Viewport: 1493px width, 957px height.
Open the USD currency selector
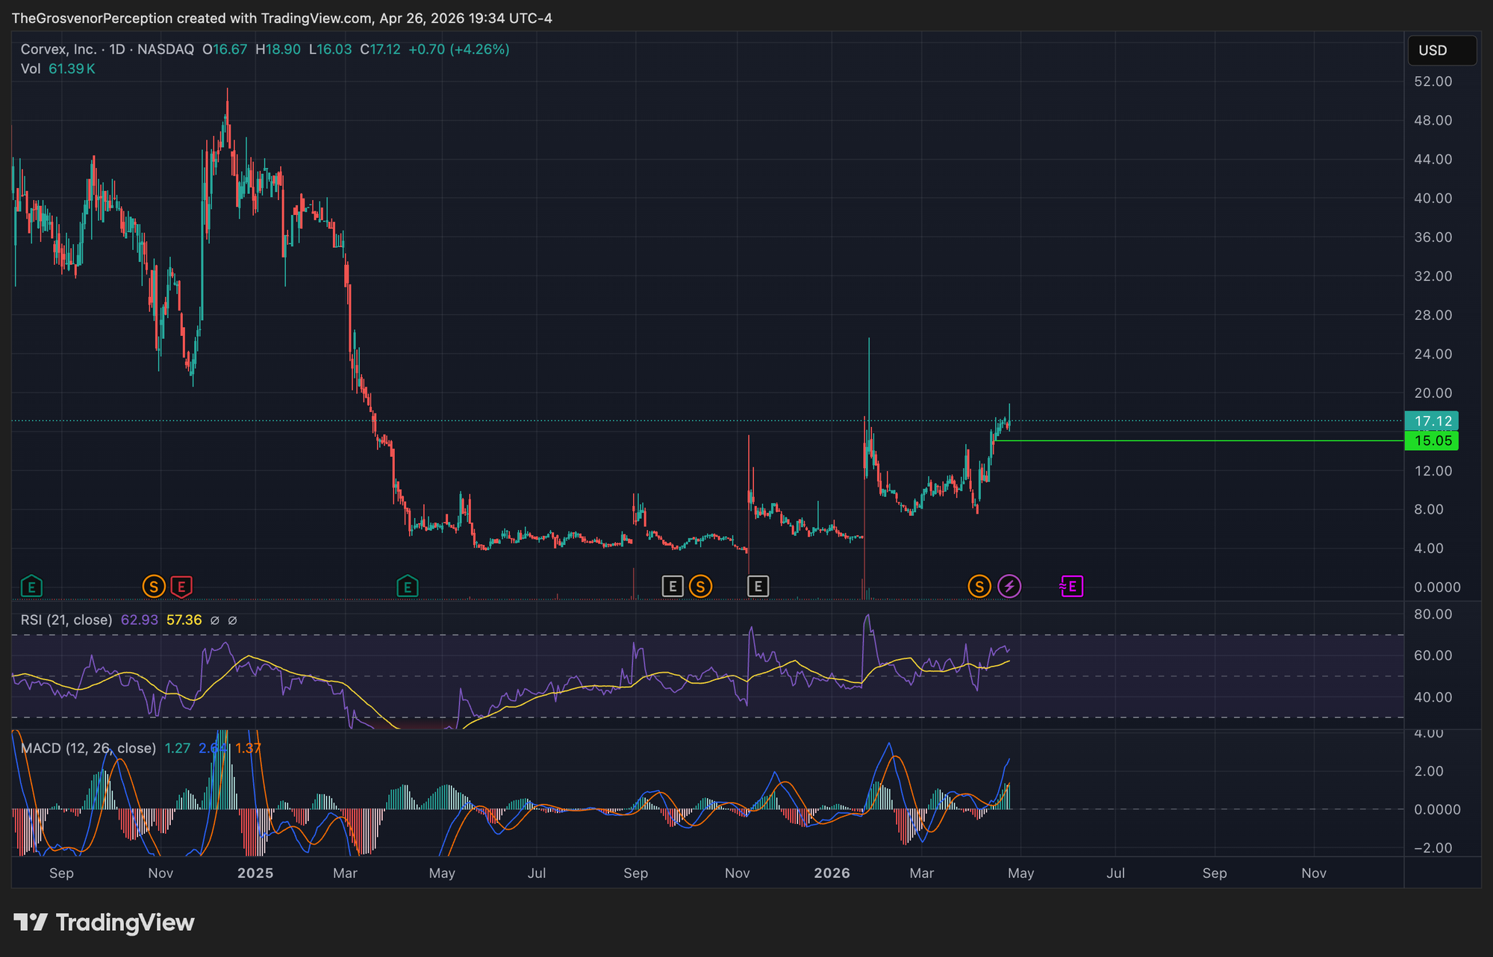coord(1441,51)
